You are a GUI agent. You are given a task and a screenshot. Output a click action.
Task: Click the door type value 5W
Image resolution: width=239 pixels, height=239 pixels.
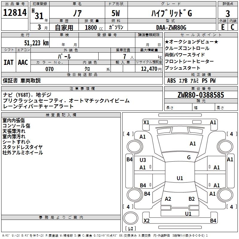pyautogui.click(x=116, y=13)
